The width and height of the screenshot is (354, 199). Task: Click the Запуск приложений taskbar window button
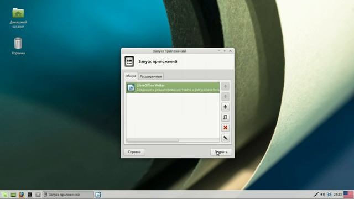pyautogui.click(x=68, y=195)
